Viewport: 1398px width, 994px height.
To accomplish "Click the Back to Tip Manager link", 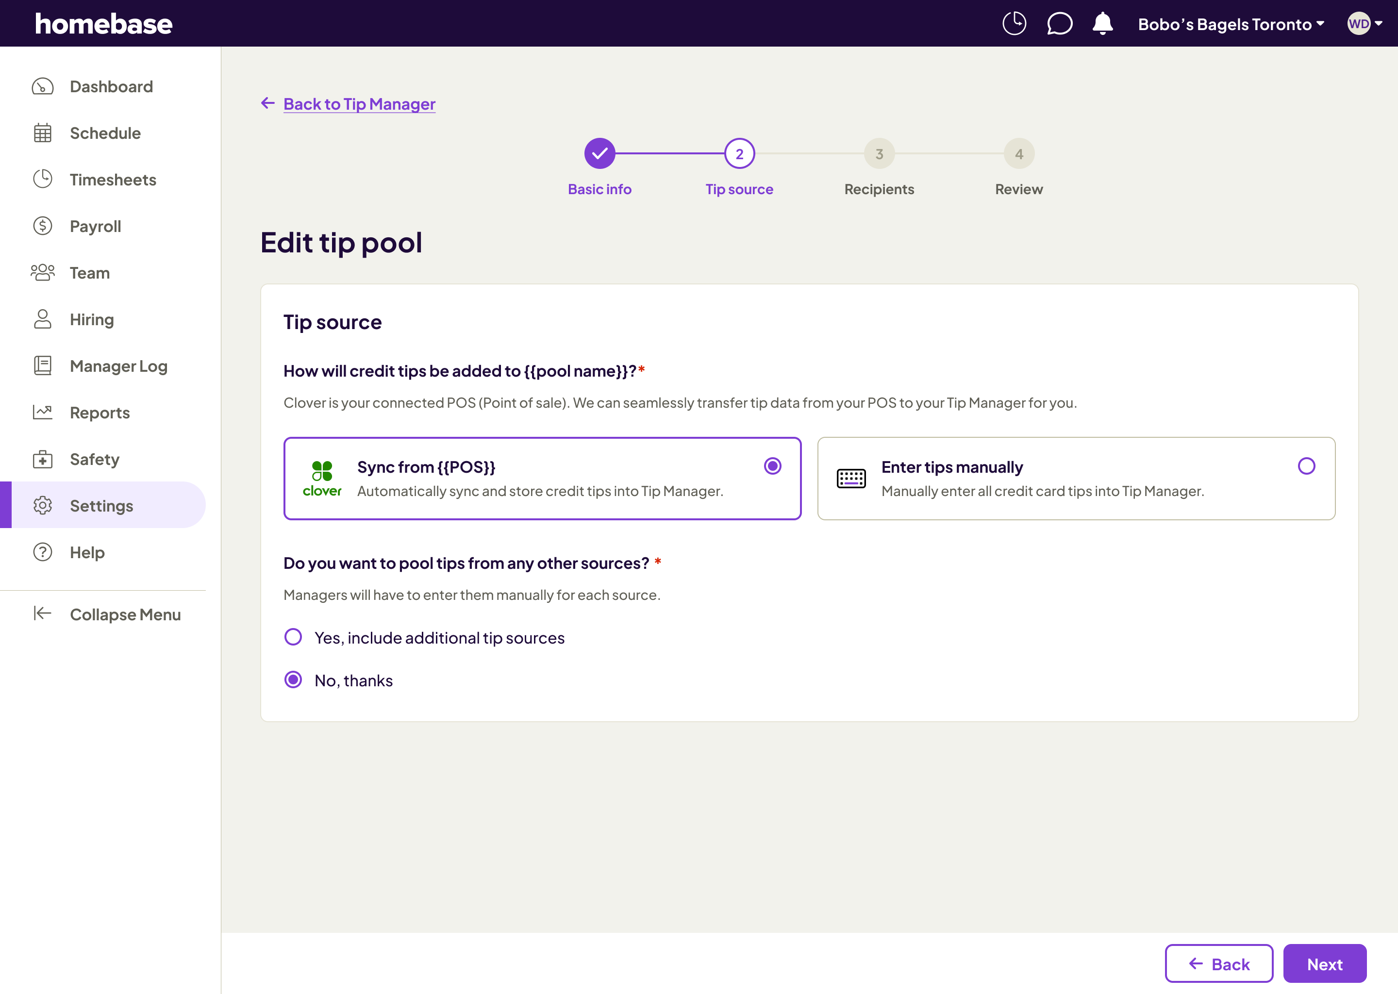I will [x=359, y=104].
